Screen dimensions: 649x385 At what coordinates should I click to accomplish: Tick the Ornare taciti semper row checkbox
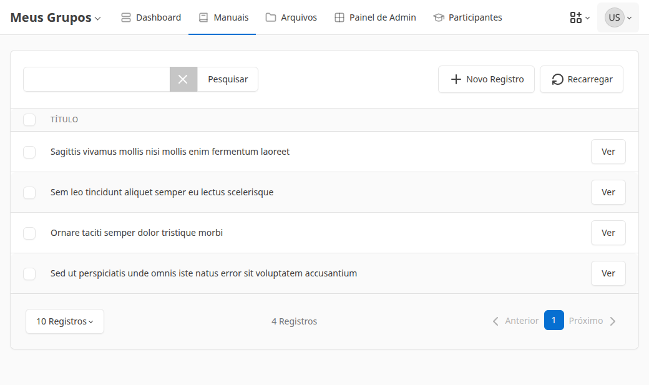(29, 233)
